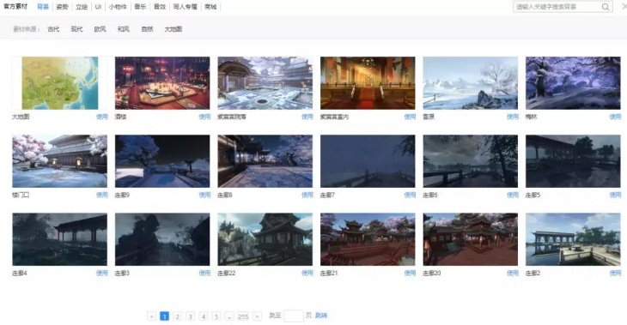Screen dimensions: 627x325
Task: Open the 走廊3 thumbnail
Action: pyautogui.click(x=162, y=239)
